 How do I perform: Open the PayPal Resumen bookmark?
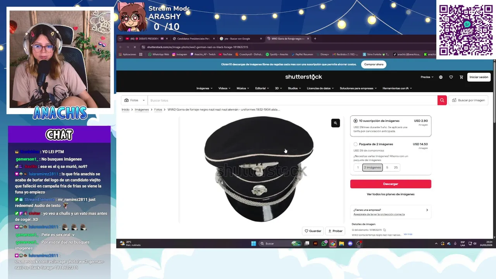pos(302,54)
